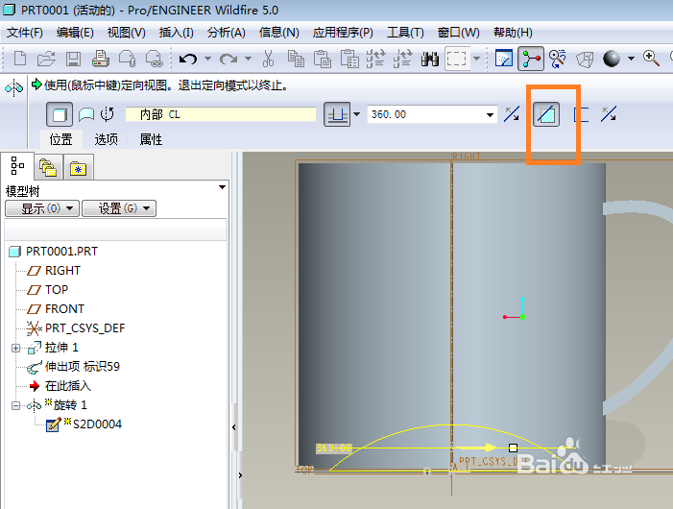The width and height of the screenshot is (673, 509).
Task: Flip the material side direction
Action: [x=609, y=114]
